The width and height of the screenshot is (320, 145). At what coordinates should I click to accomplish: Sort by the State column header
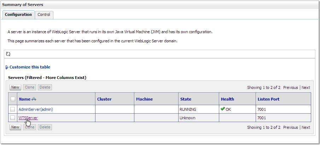(186, 99)
